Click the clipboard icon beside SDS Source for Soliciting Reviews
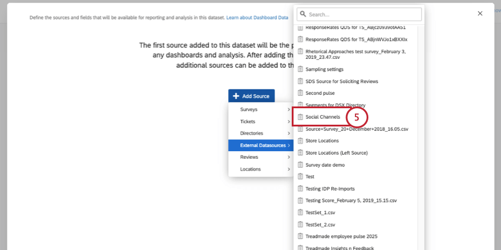The height and width of the screenshot is (250, 501). [x=300, y=81]
